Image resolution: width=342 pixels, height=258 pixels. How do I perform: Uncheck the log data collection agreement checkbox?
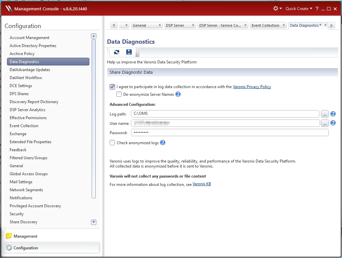(112, 86)
